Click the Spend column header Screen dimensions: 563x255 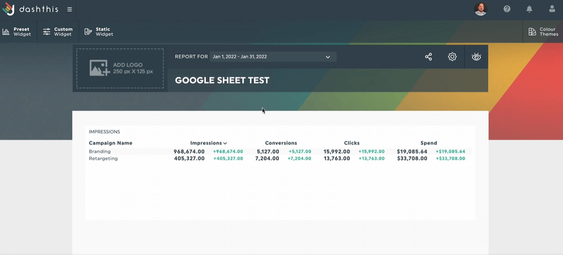pyautogui.click(x=429, y=143)
